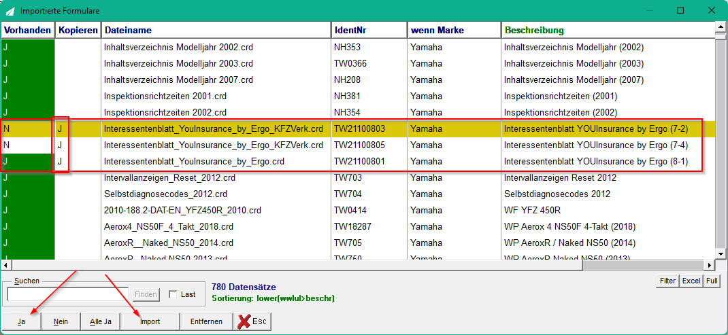This screenshot has height=335, width=728.
Task: Maximize the Importierte Formulare window
Action: [x=680, y=10]
